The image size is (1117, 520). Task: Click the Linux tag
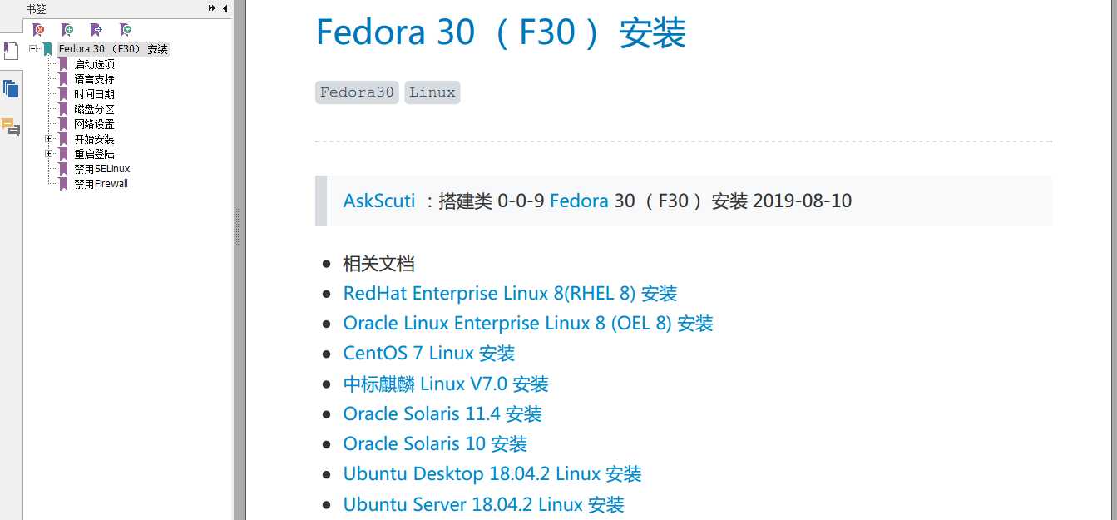(432, 92)
